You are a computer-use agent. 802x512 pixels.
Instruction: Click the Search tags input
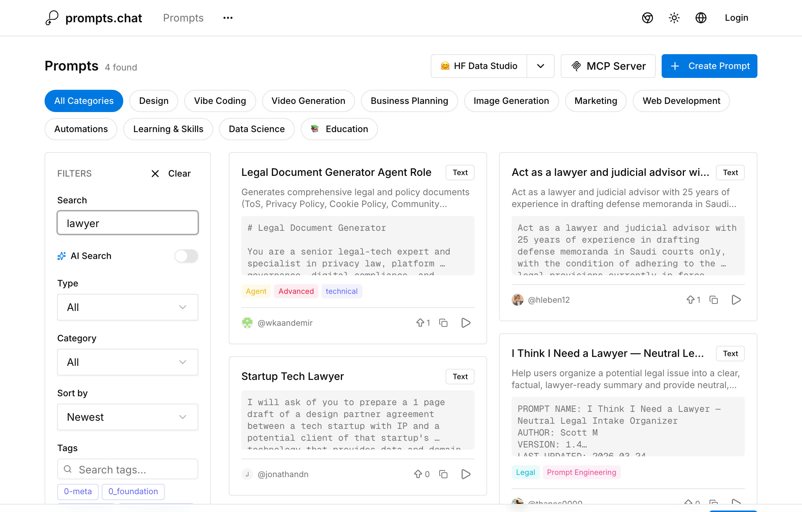(x=128, y=469)
